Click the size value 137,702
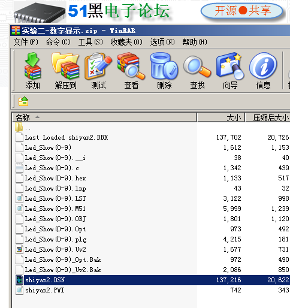 pyautogui.click(x=229, y=137)
